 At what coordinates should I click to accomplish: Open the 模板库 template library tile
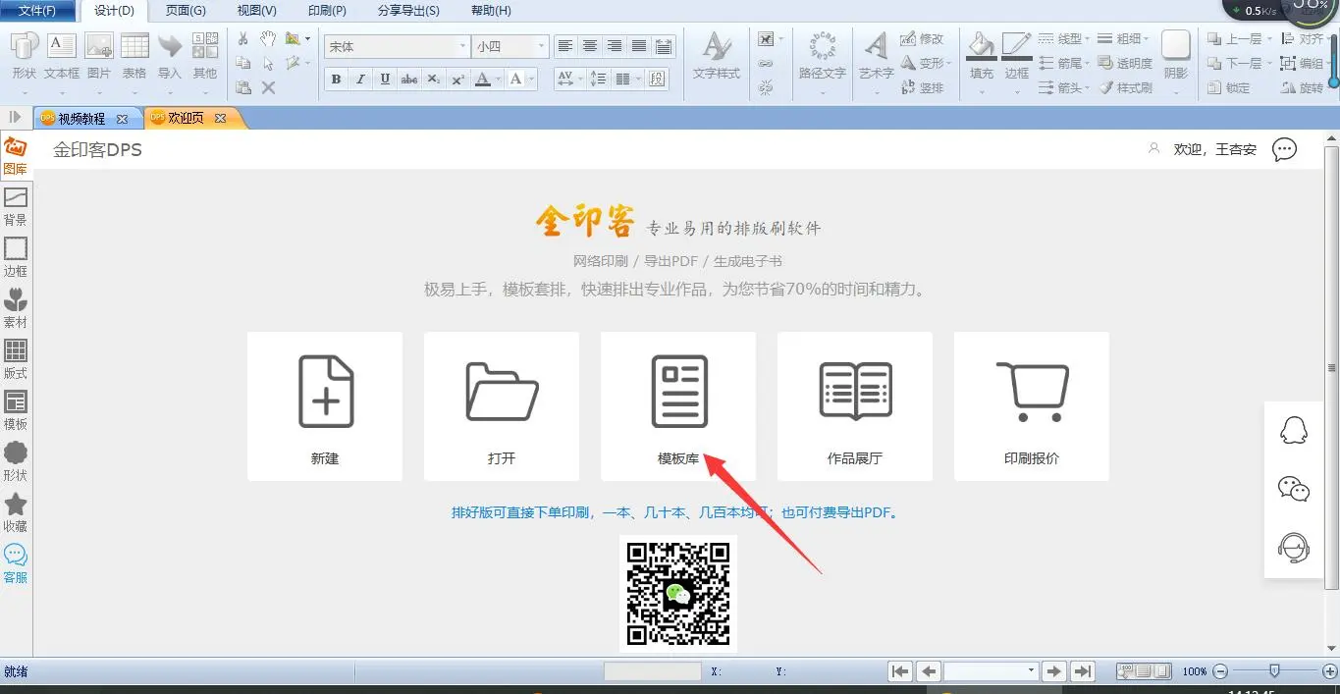click(678, 405)
